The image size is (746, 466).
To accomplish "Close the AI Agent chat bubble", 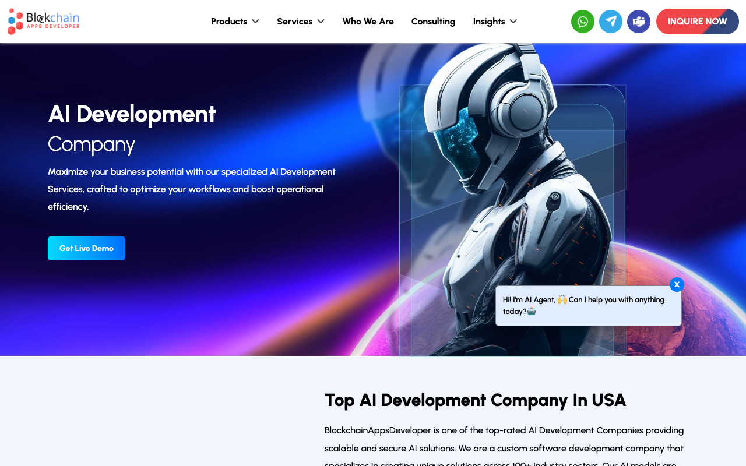I will pyautogui.click(x=677, y=285).
